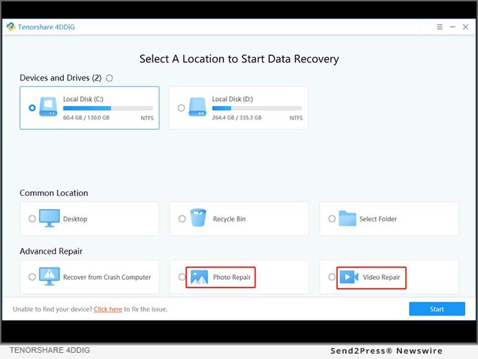Minimize the Tenorshare 4DDiG window
The image size is (478, 359).
point(453,27)
